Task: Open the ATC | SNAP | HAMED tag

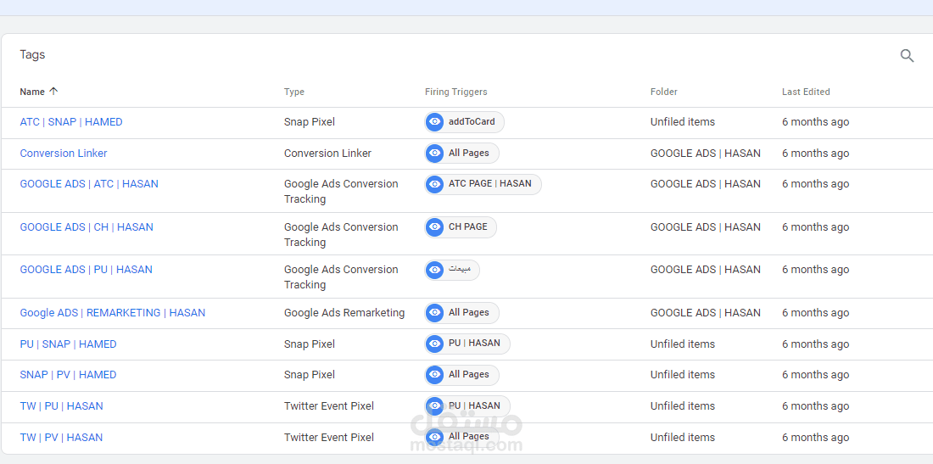Action: pos(71,122)
